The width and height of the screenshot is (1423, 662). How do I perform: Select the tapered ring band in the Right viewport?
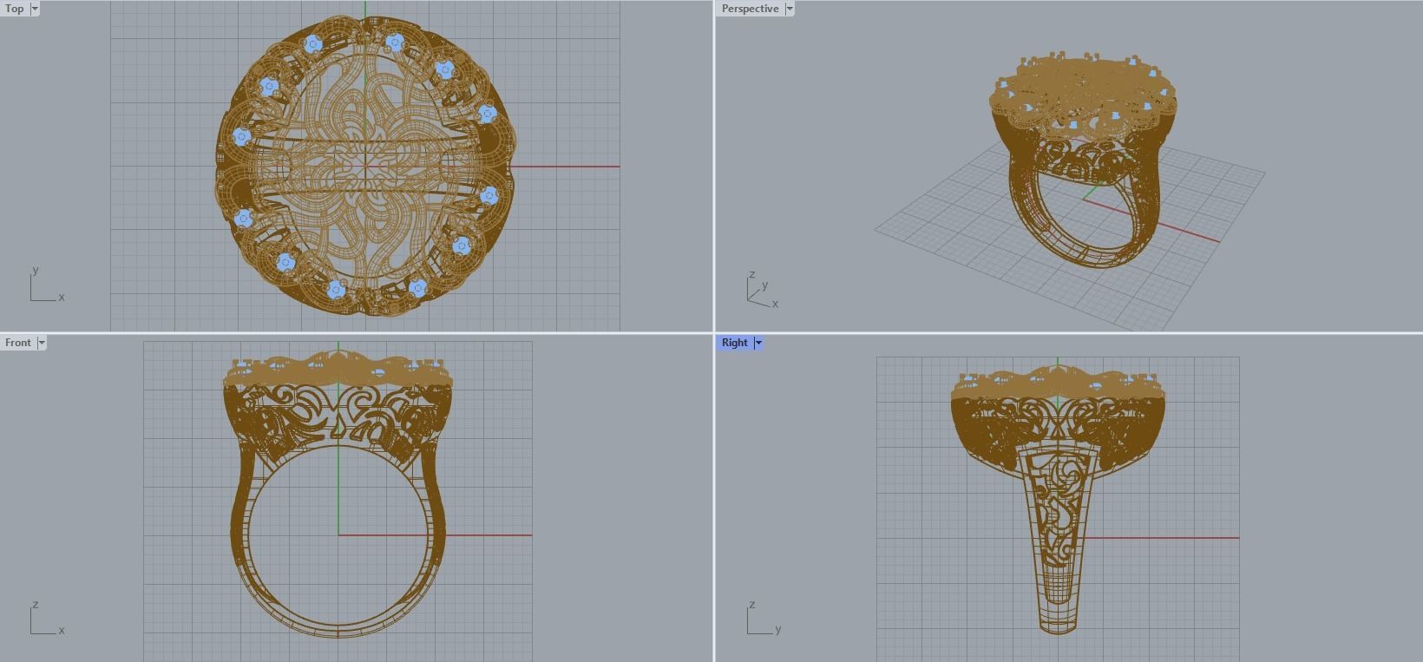1057,540
